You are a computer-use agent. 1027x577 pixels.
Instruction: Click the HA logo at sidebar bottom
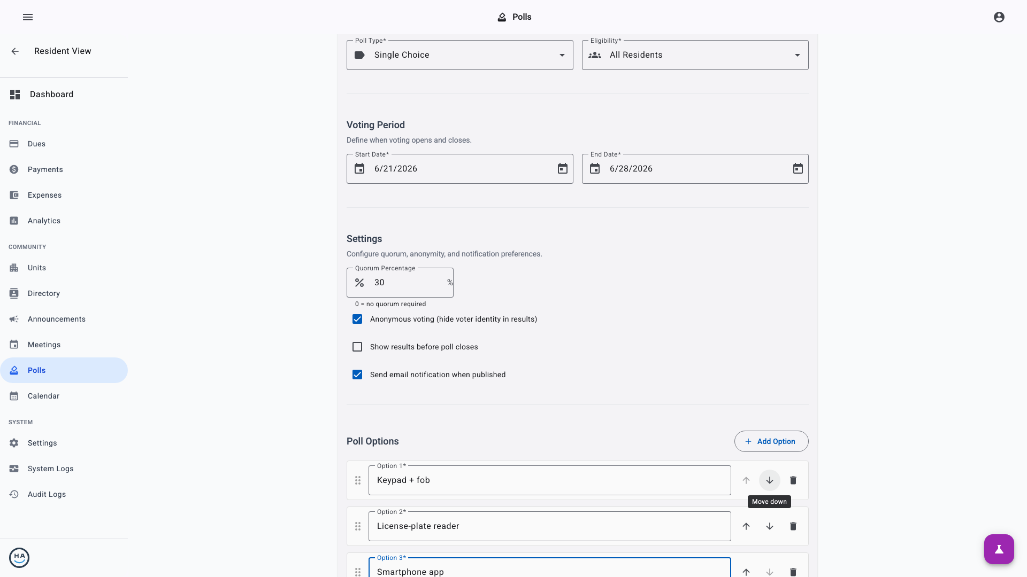click(x=19, y=558)
